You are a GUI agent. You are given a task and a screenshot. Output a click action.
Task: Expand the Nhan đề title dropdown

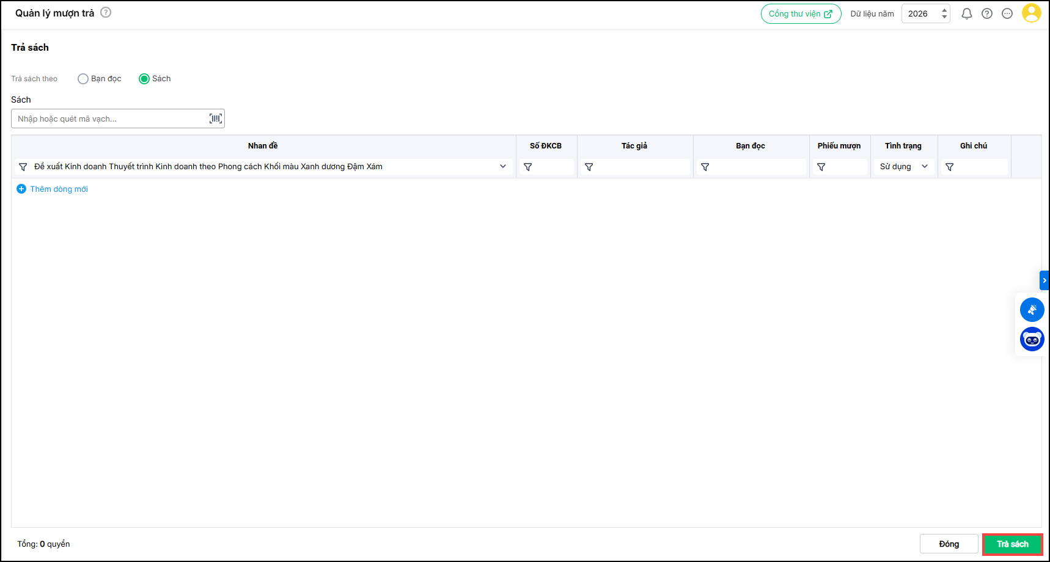click(503, 166)
